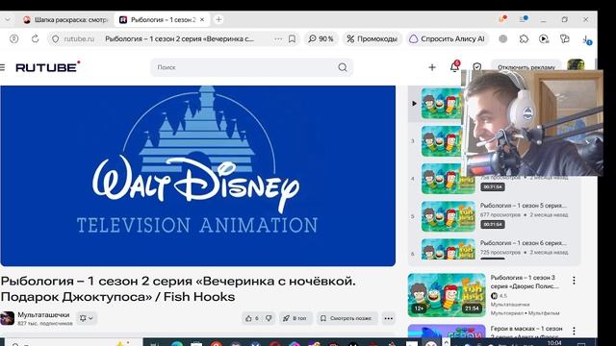The width and height of the screenshot is (616, 346).
Task: Open the notifications bell icon
Action: click(454, 66)
